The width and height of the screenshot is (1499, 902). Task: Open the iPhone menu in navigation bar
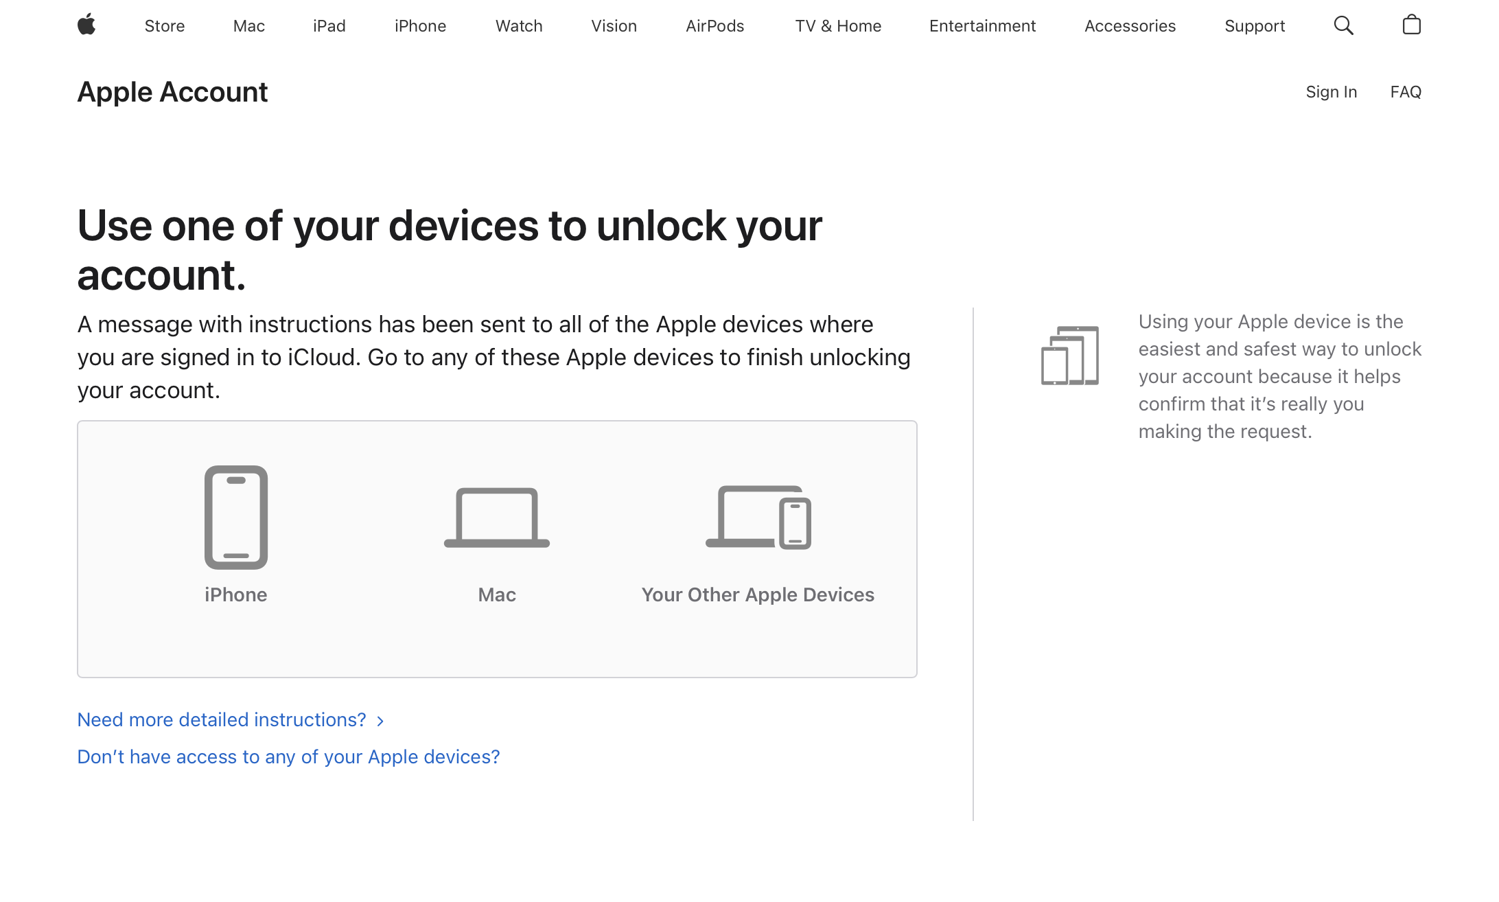[x=421, y=26]
